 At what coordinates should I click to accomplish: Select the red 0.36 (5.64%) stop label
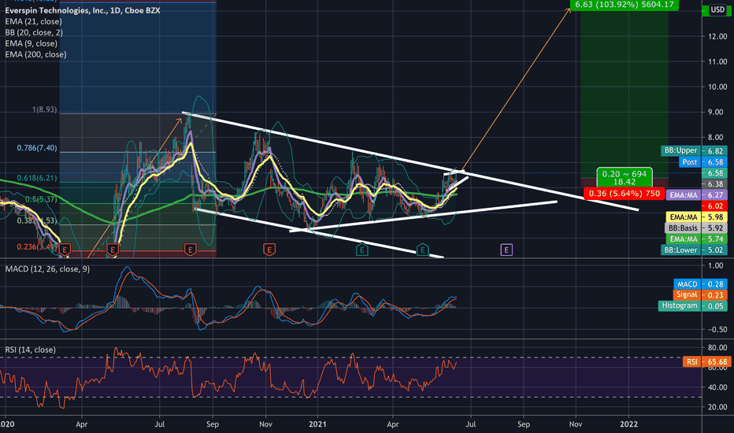click(624, 194)
